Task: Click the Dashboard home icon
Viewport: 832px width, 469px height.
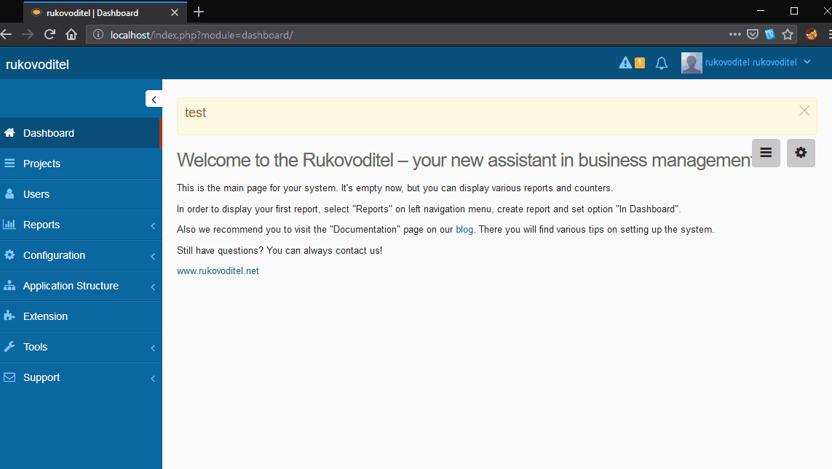Action: click(x=9, y=132)
